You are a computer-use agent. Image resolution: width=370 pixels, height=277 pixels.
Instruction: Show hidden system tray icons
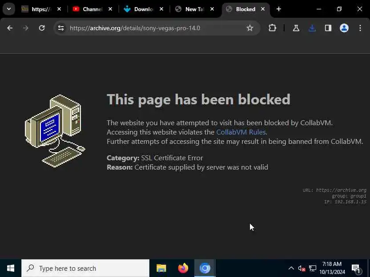click(291, 268)
